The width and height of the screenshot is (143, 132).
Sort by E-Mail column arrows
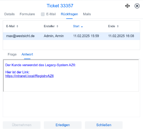coord(17,26)
